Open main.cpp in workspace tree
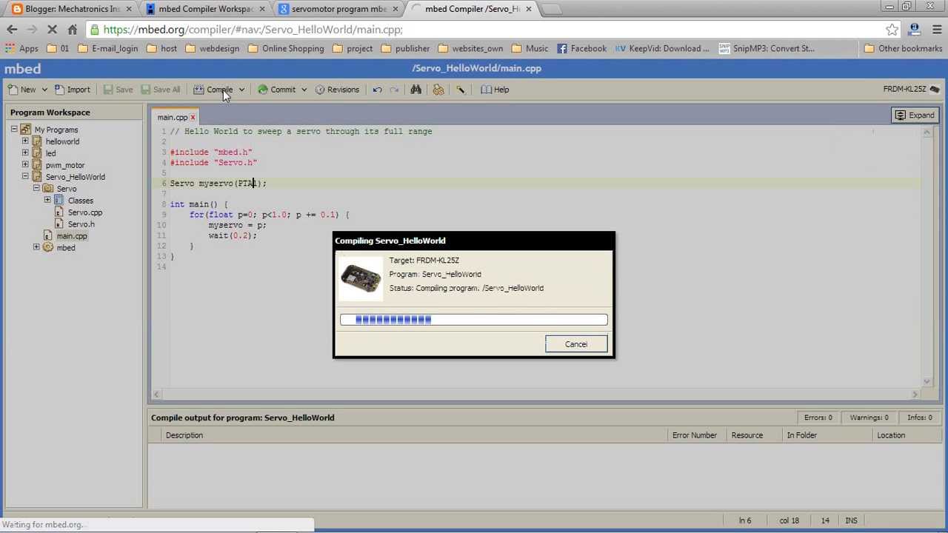This screenshot has width=948, height=533. point(71,236)
